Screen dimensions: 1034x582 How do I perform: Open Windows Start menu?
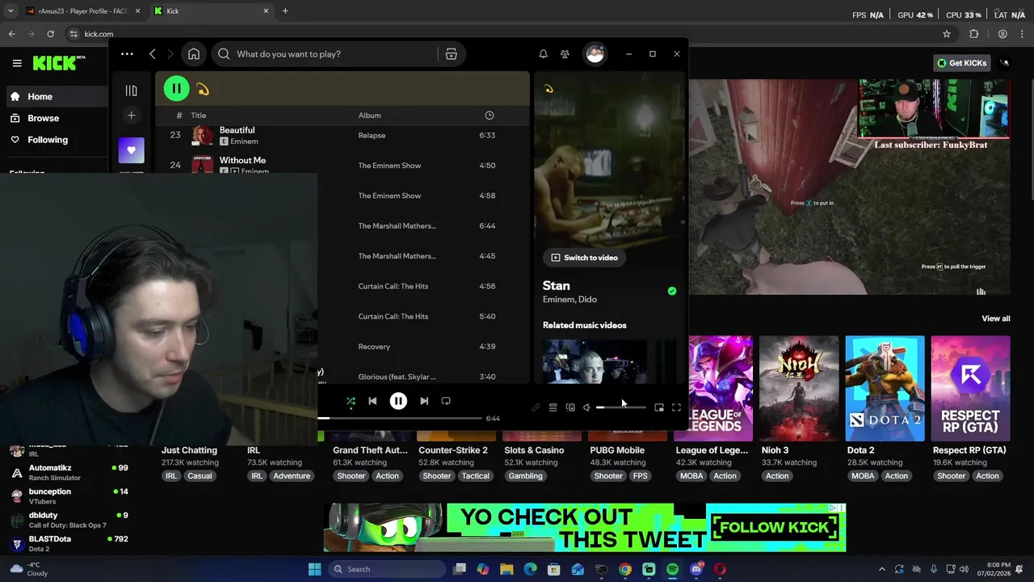coord(314,569)
